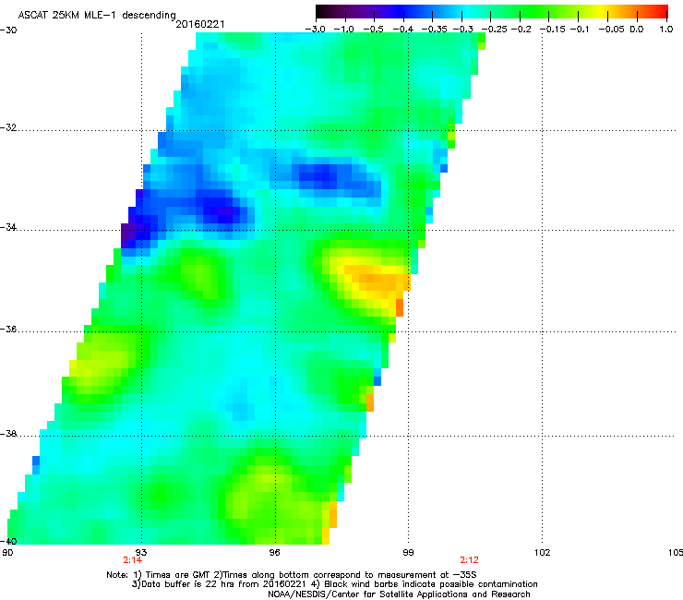Click the 93 longitude axis label
The height and width of the screenshot is (600, 683).
pyautogui.click(x=140, y=553)
